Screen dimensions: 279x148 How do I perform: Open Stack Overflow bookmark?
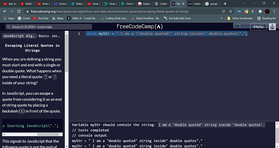[146, 18]
